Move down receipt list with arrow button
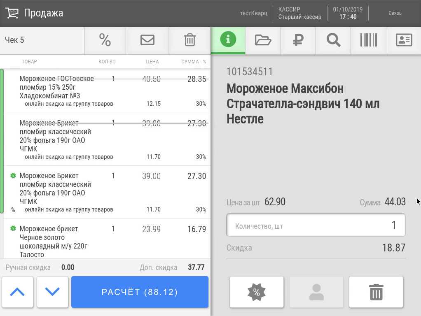Image resolution: width=421 pixels, height=316 pixels. (x=52, y=292)
